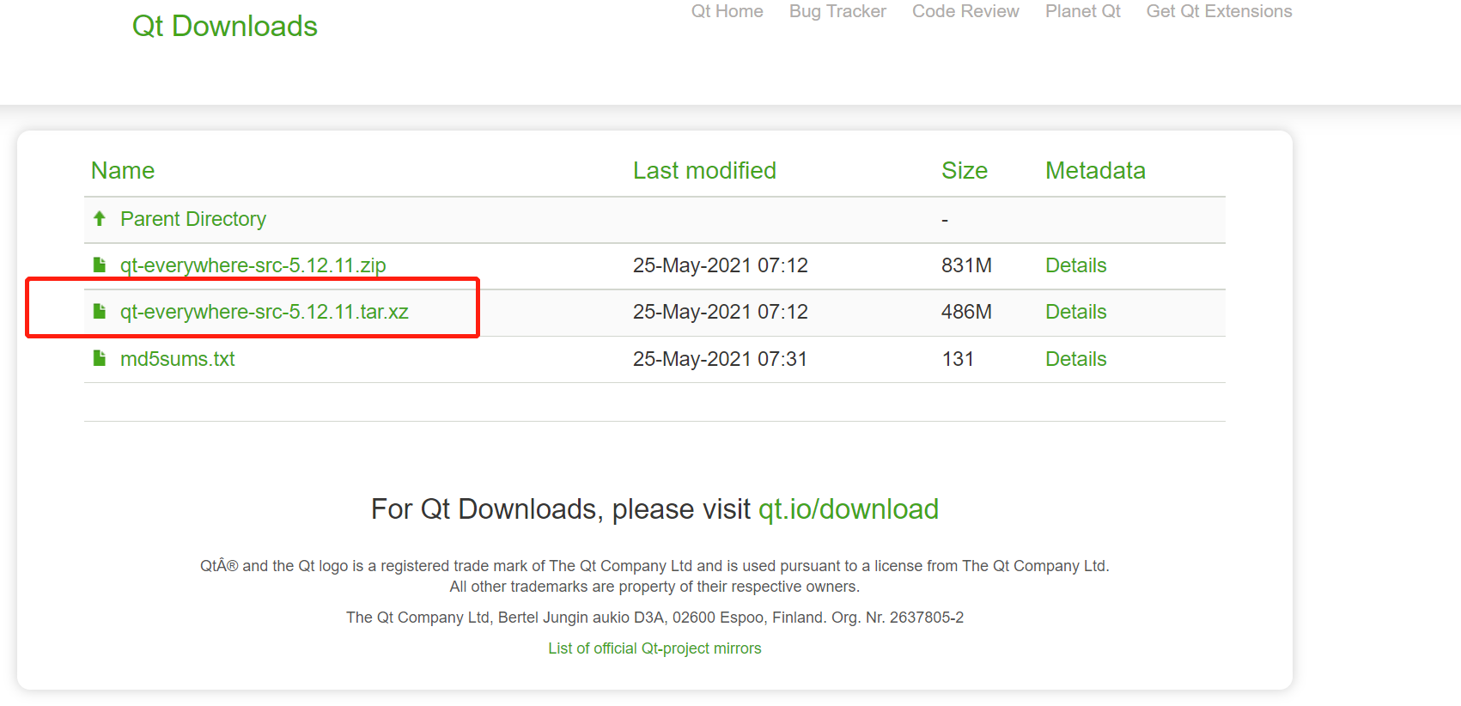This screenshot has width=1461, height=706.
Task: Follow the qt.io/download link
Action: click(849, 509)
